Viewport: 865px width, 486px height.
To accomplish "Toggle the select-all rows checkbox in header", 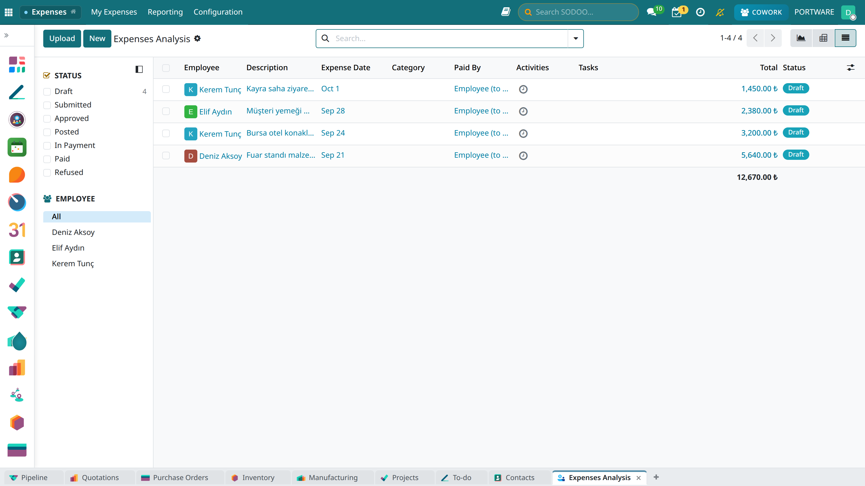I will [x=166, y=68].
